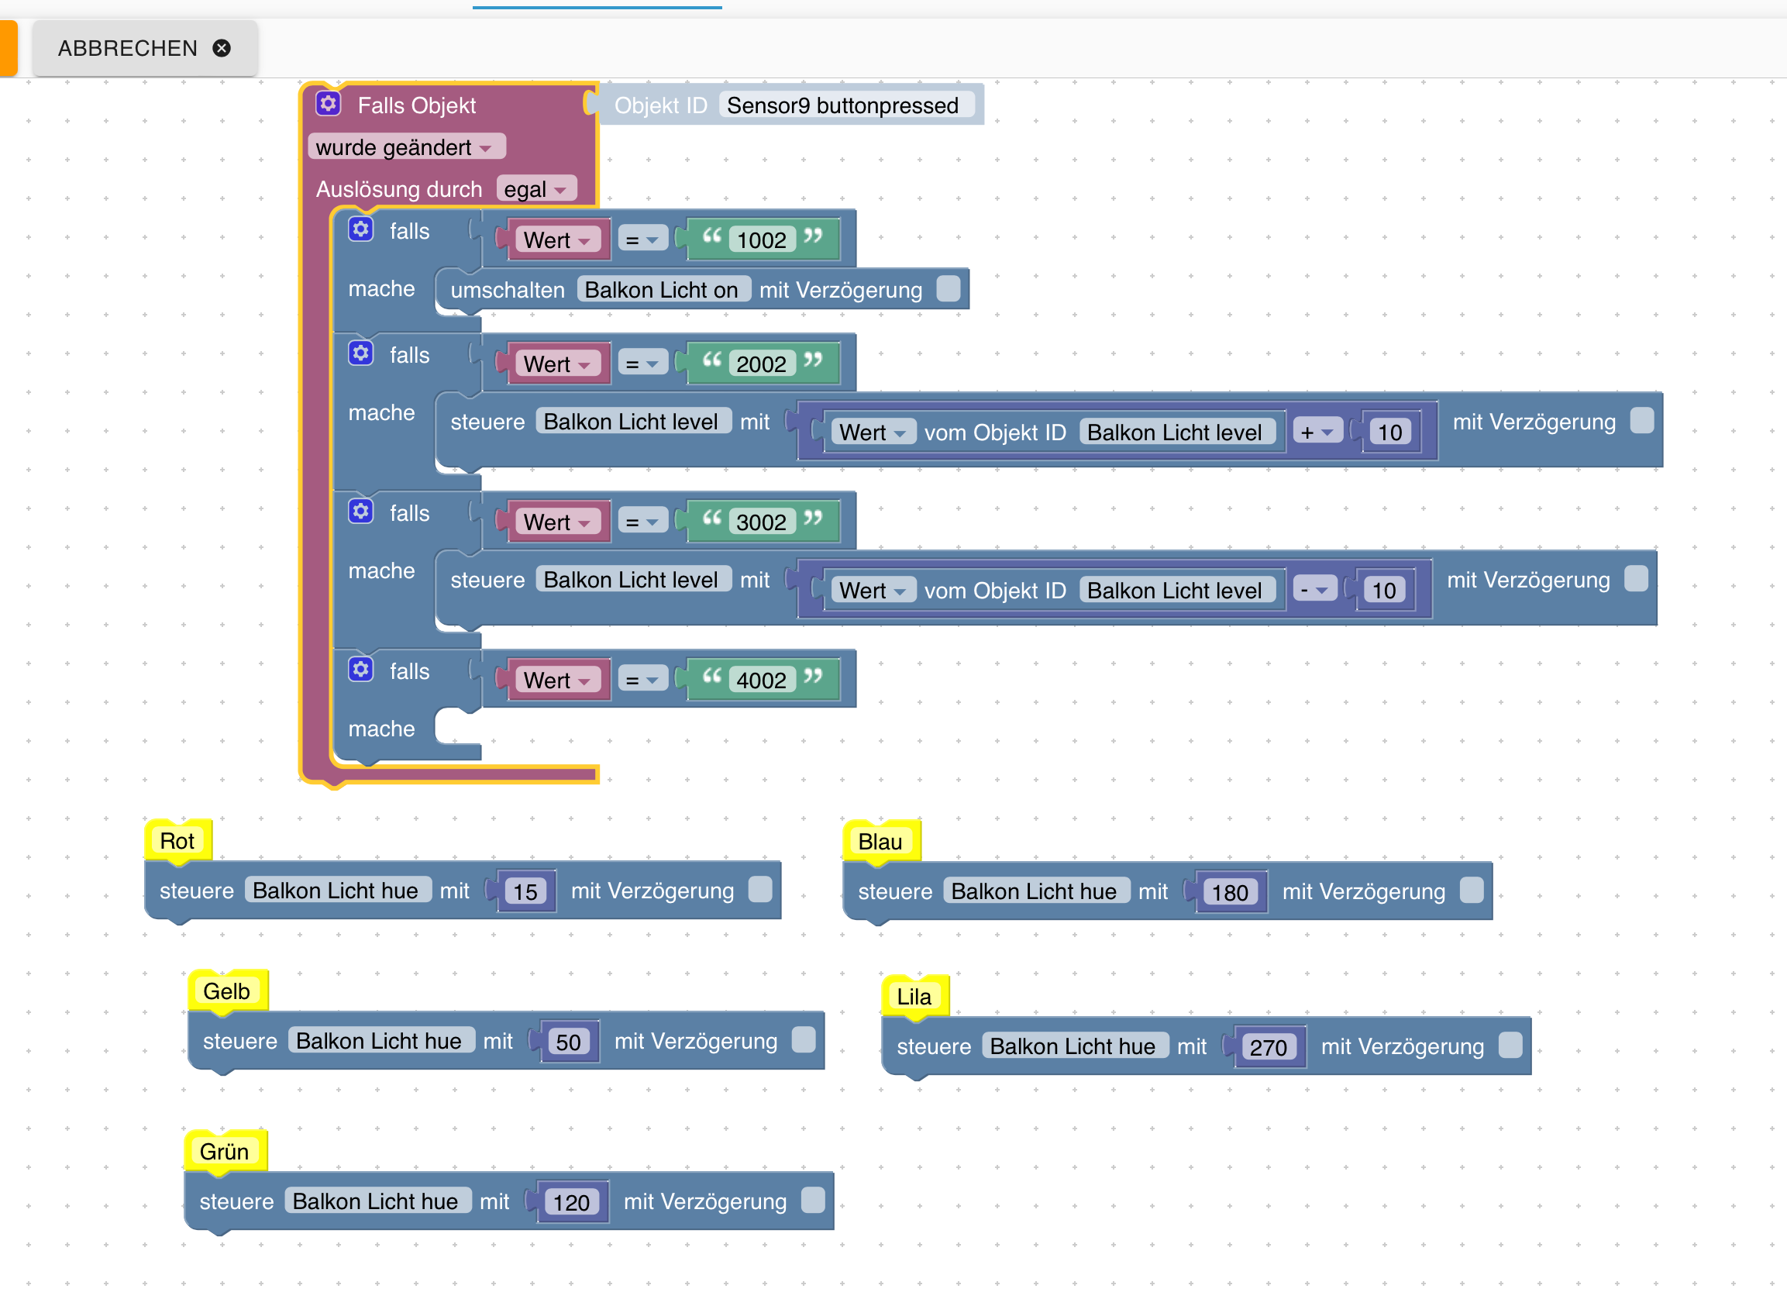Click the 4002 text value field
1787x1299 pixels.
(760, 680)
